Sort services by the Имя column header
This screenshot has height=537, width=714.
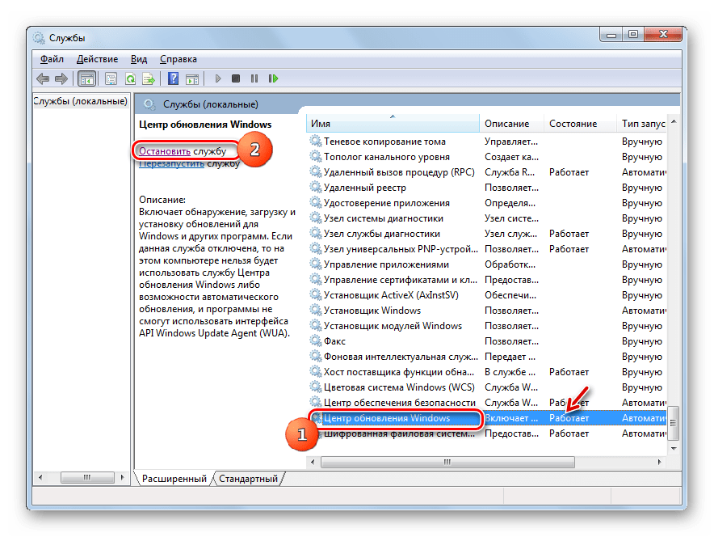tap(393, 124)
